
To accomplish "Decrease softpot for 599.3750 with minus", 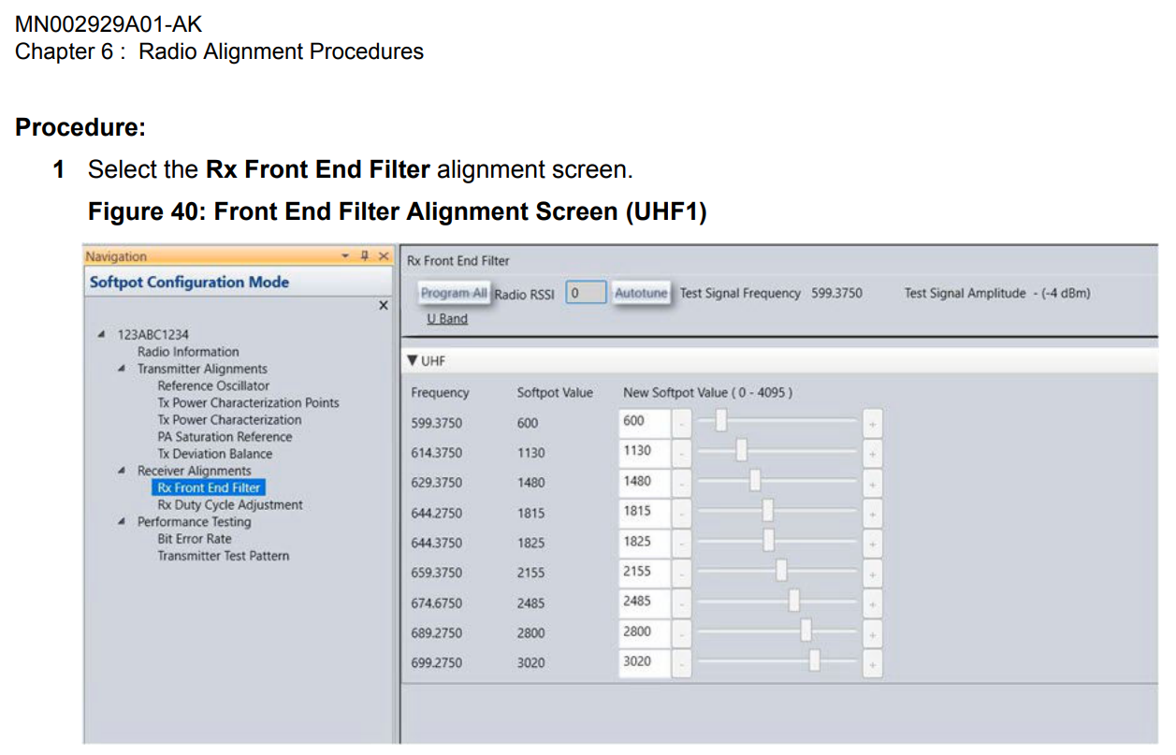I will (682, 423).
